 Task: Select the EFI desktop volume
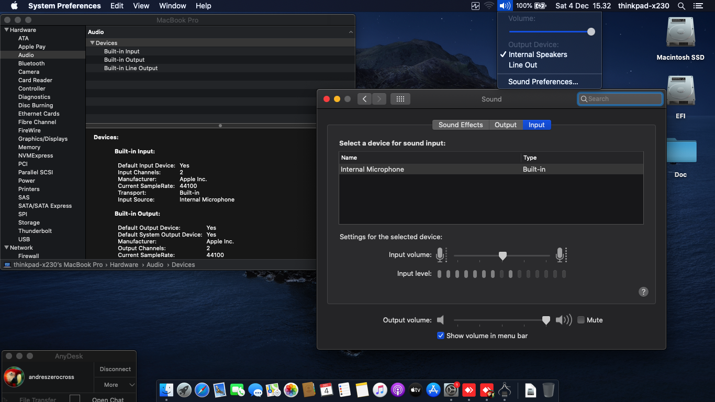[680, 98]
